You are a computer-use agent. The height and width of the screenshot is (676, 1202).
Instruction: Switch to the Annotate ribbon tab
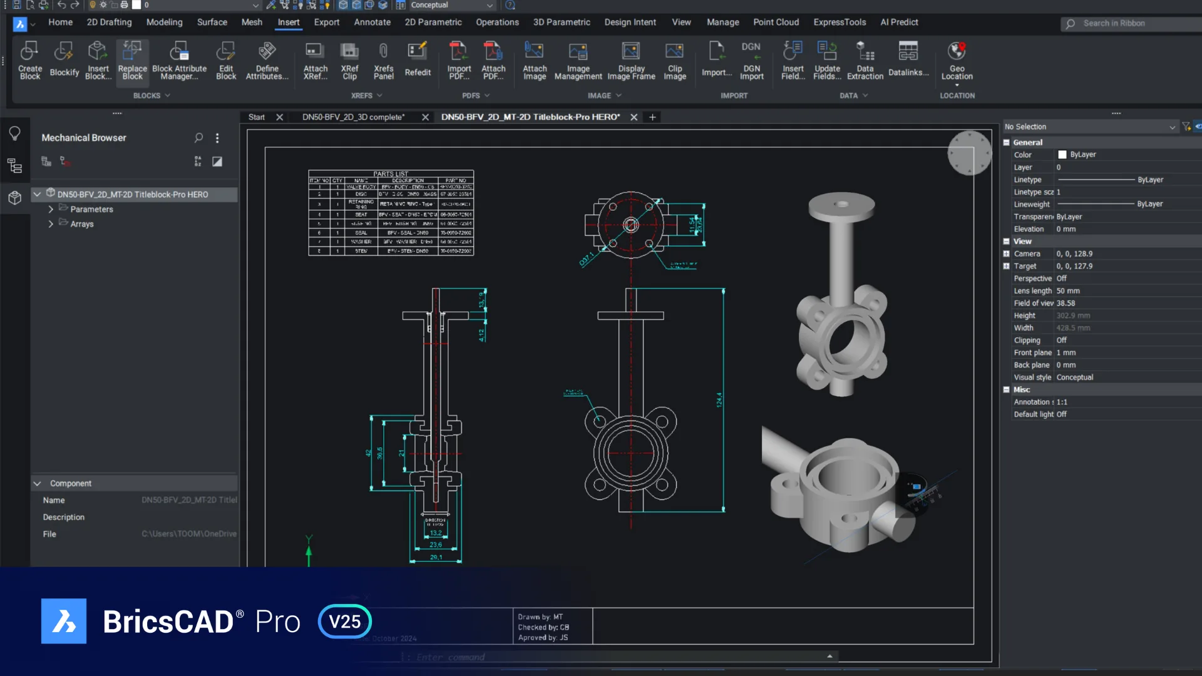click(372, 23)
